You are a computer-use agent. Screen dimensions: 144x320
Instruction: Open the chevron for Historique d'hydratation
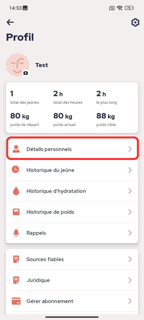130,191
